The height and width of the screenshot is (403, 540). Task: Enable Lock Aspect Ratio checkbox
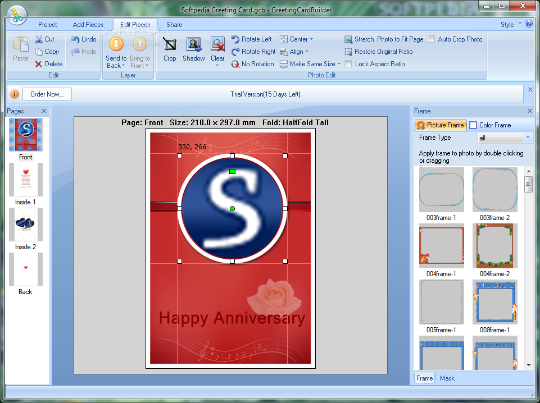pos(348,64)
